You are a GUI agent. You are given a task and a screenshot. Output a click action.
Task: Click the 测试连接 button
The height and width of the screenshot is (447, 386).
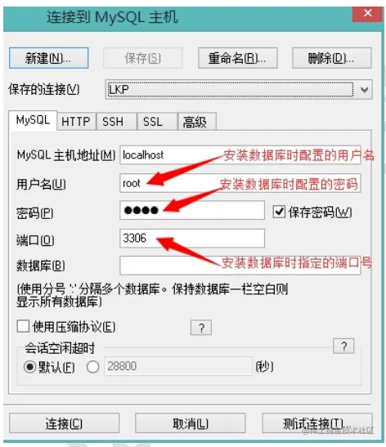[x=317, y=423]
